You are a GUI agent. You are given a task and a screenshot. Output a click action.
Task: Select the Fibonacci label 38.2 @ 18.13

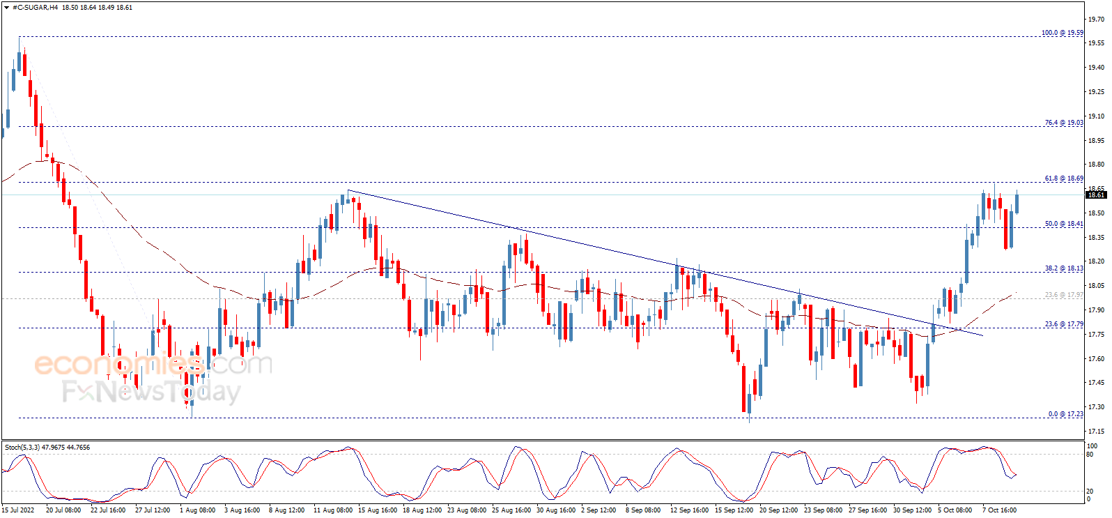click(x=1063, y=268)
